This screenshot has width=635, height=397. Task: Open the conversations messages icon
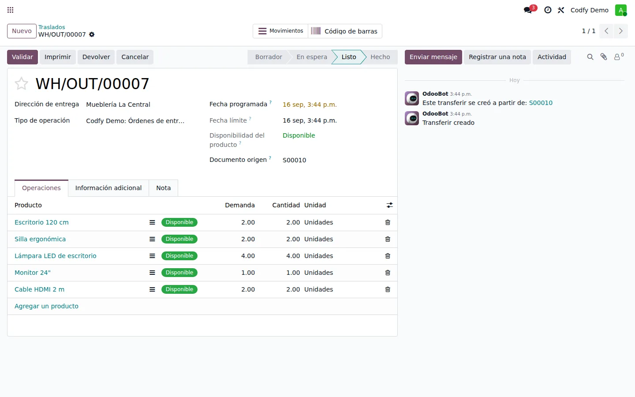tap(528, 10)
